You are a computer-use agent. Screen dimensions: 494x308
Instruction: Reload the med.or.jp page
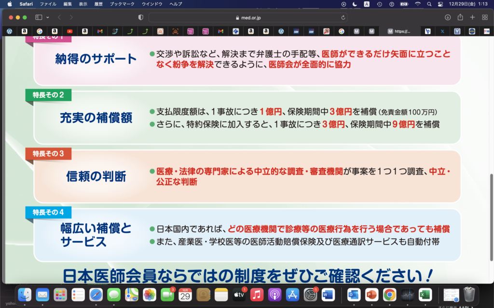[343, 17]
